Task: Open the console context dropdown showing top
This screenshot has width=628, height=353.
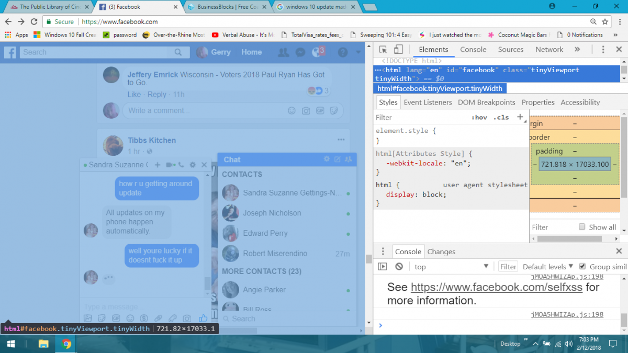Action: click(452, 267)
